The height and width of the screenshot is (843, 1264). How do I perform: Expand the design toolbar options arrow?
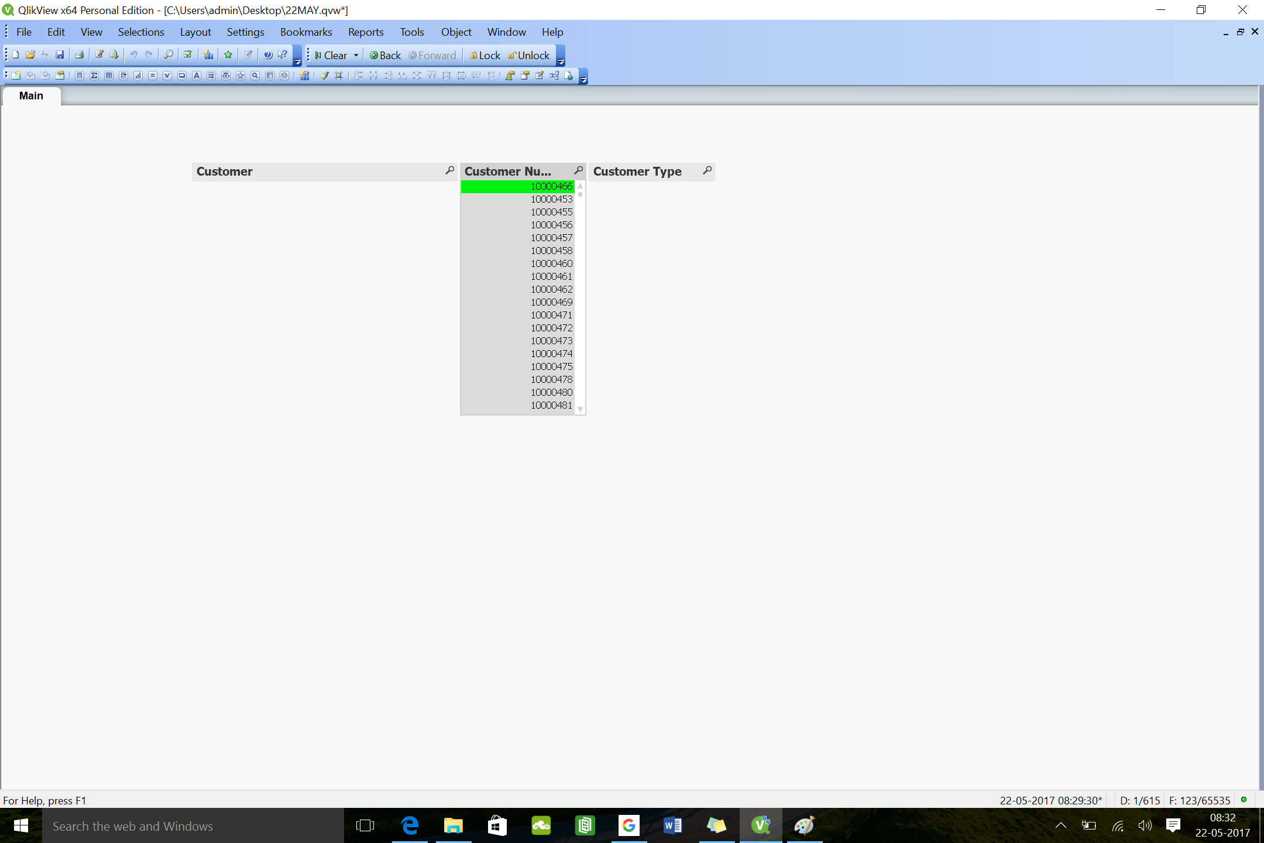[583, 78]
